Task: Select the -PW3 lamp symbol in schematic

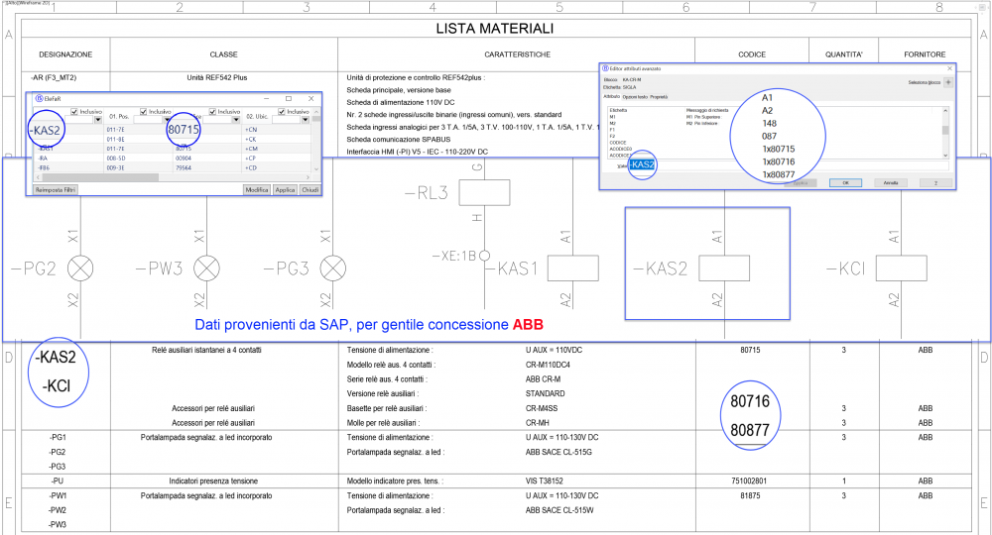Action: (206, 268)
